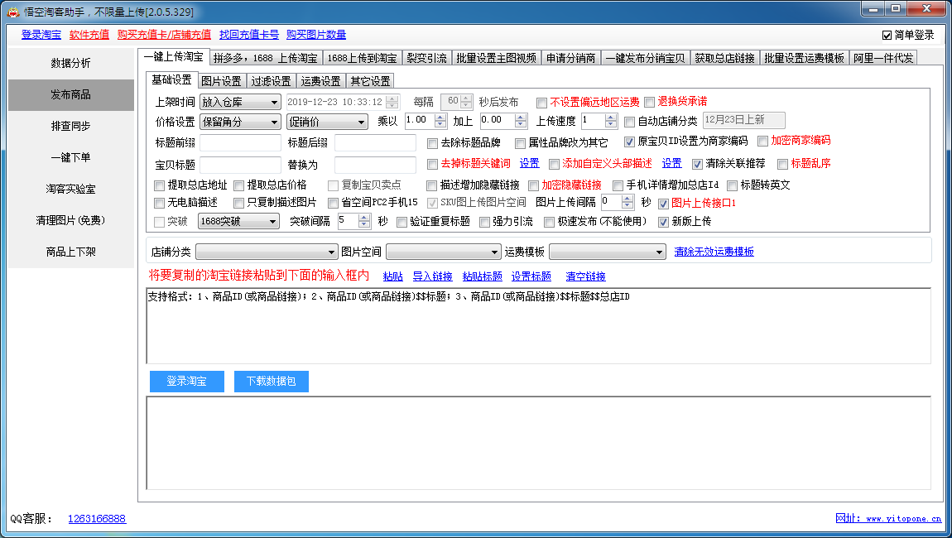
Task: Click the 购买图片数量 link
Action: point(316,35)
